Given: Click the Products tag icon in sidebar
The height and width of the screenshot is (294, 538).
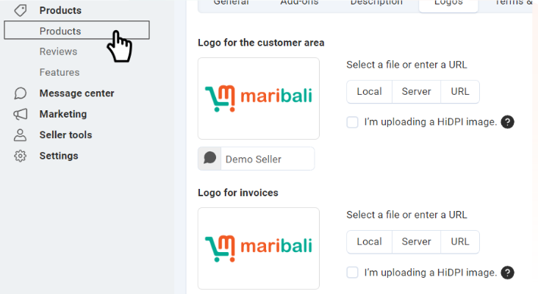Looking at the screenshot, I should 21,10.
